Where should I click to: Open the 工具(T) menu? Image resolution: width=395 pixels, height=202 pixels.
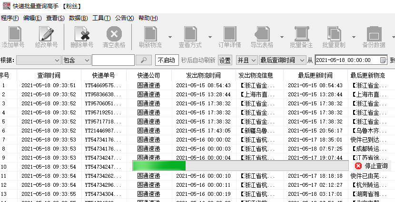tap(101, 18)
